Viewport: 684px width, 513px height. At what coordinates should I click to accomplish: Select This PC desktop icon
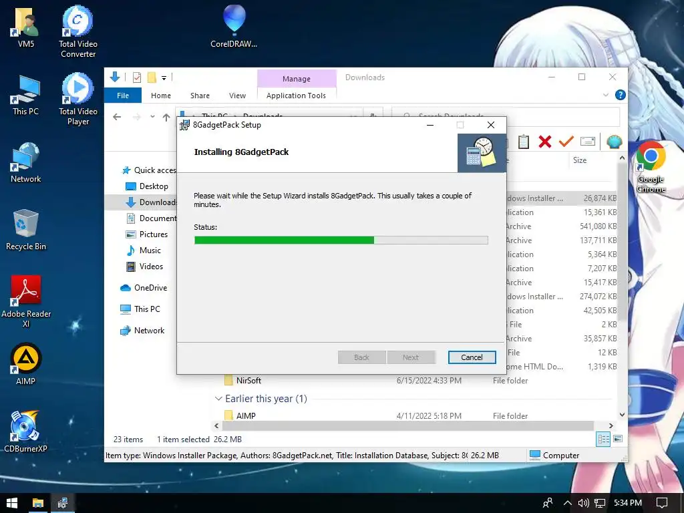pos(26,95)
